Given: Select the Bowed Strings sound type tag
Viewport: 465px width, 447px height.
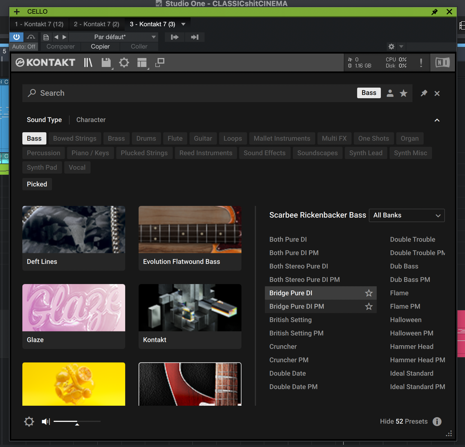Looking at the screenshot, I should (x=75, y=138).
